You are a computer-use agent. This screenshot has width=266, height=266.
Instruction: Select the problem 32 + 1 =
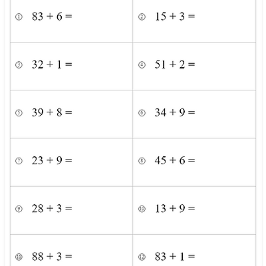coord(52,65)
